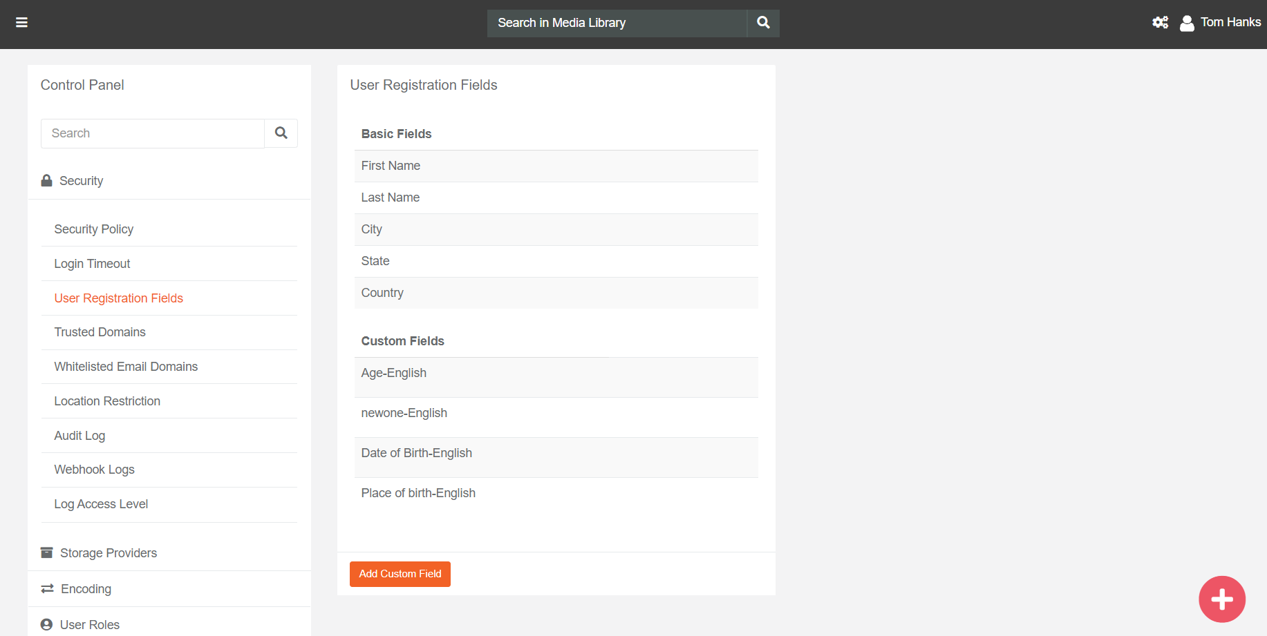Image resolution: width=1267 pixels, height=636 pixels.
Task: Click the Storage Providers archive icon
Action: tap(47, 553)
